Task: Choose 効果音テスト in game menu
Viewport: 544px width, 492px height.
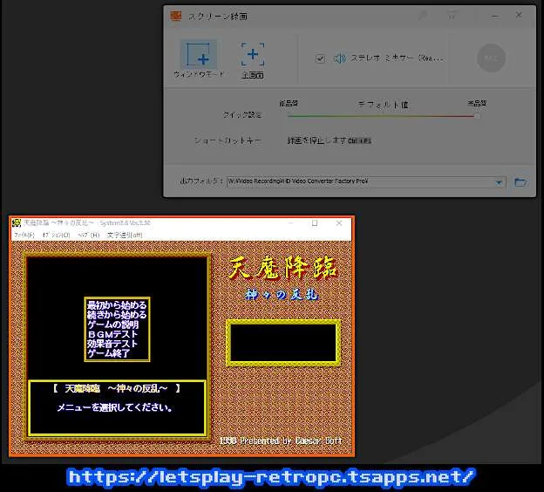Action: point(112,344)
